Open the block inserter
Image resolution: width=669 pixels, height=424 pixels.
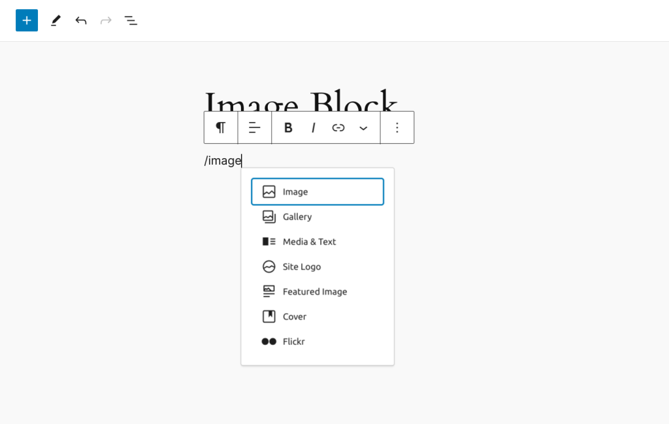pyautogui.click(x=27, y=20)
